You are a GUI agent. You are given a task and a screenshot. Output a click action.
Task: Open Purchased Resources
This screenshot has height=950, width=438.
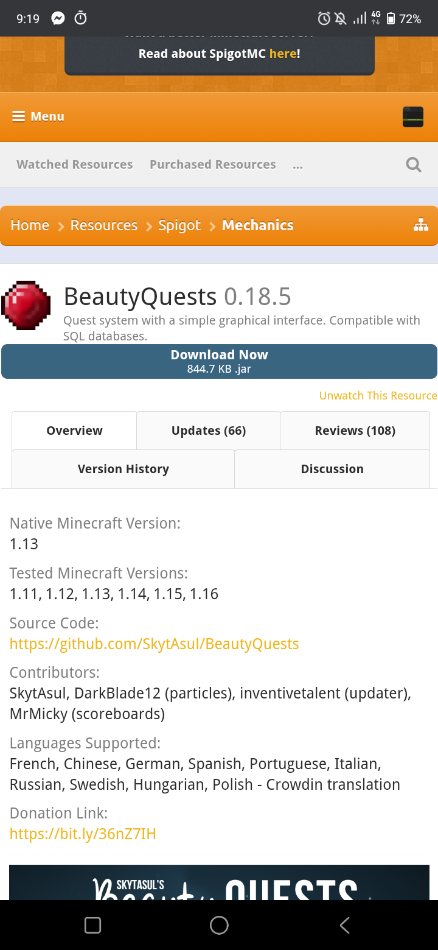tap(212, 164)
